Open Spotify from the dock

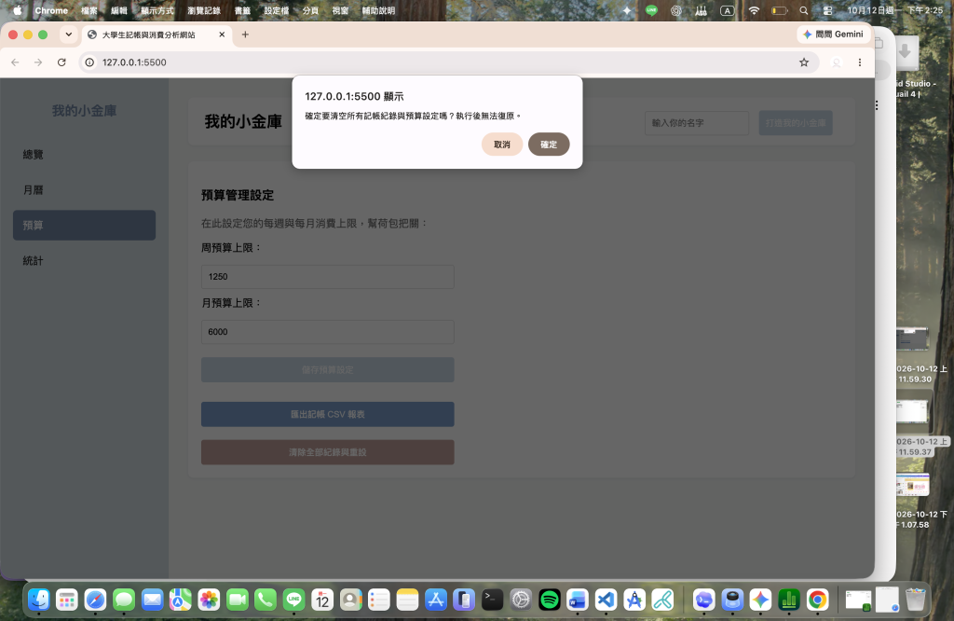[550, 600]
